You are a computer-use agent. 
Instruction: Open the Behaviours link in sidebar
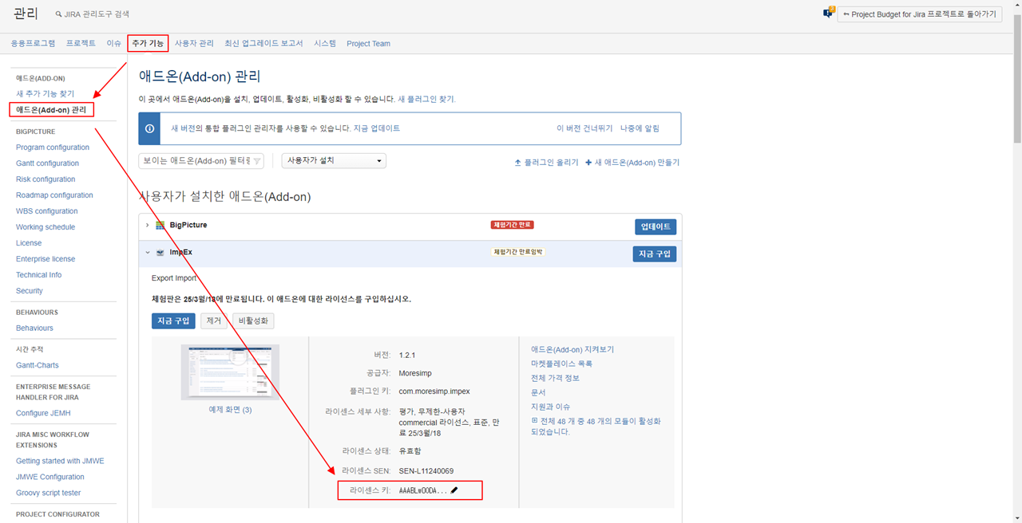[x=34, y=328]
